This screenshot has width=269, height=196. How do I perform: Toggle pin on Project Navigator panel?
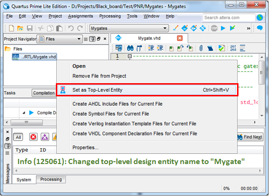click(92, 39)
